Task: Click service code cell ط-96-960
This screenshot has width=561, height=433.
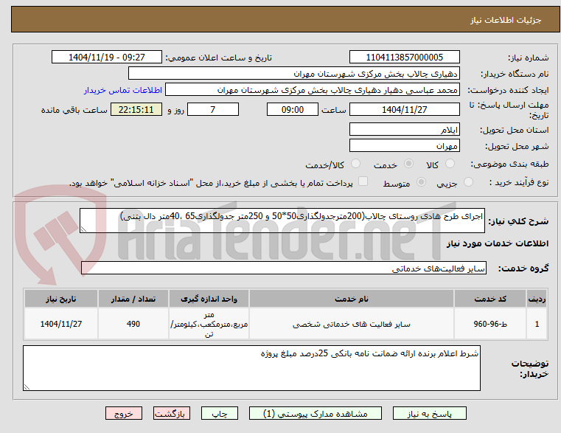Action: [490, 324]
